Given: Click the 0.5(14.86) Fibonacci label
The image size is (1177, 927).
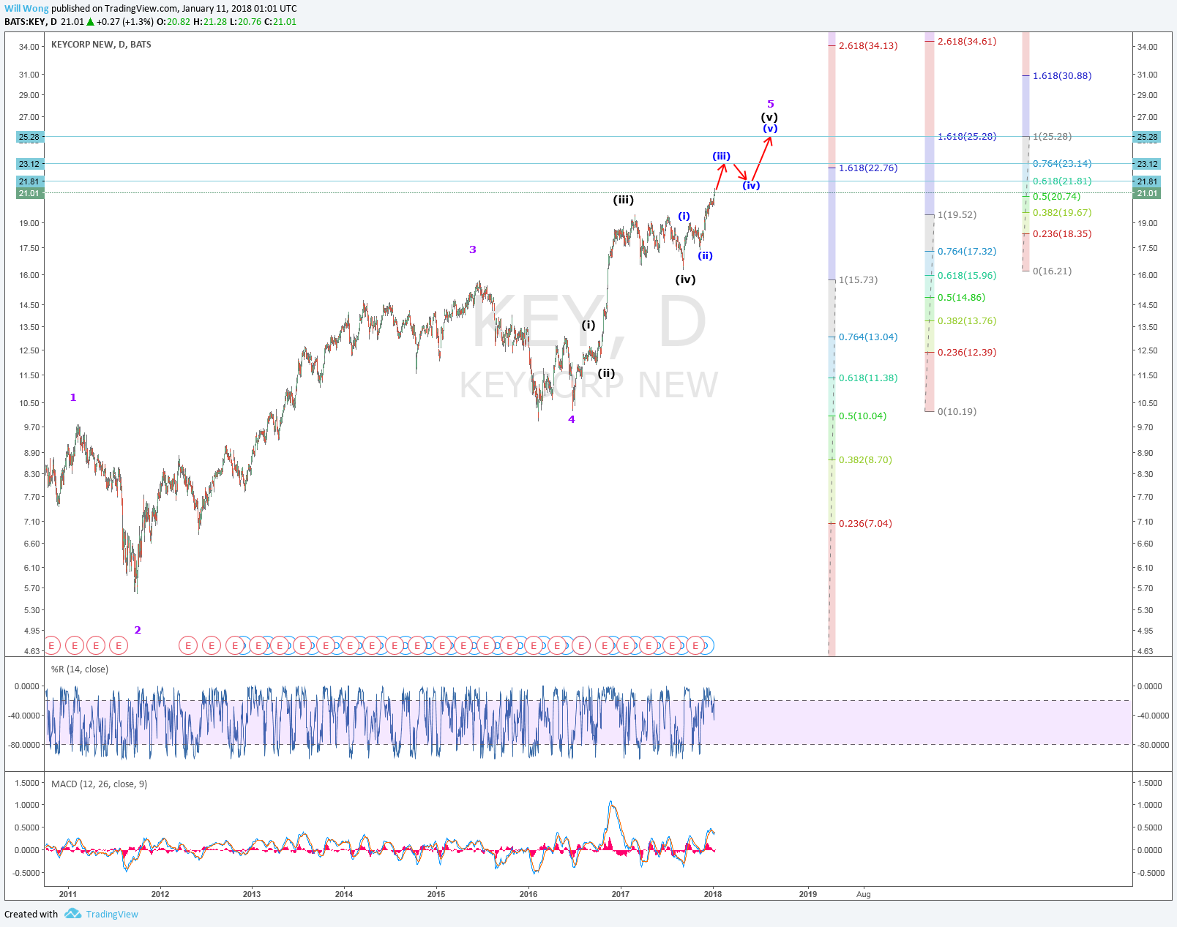Looking at the screenshot, I should click(x=961, y=298).
